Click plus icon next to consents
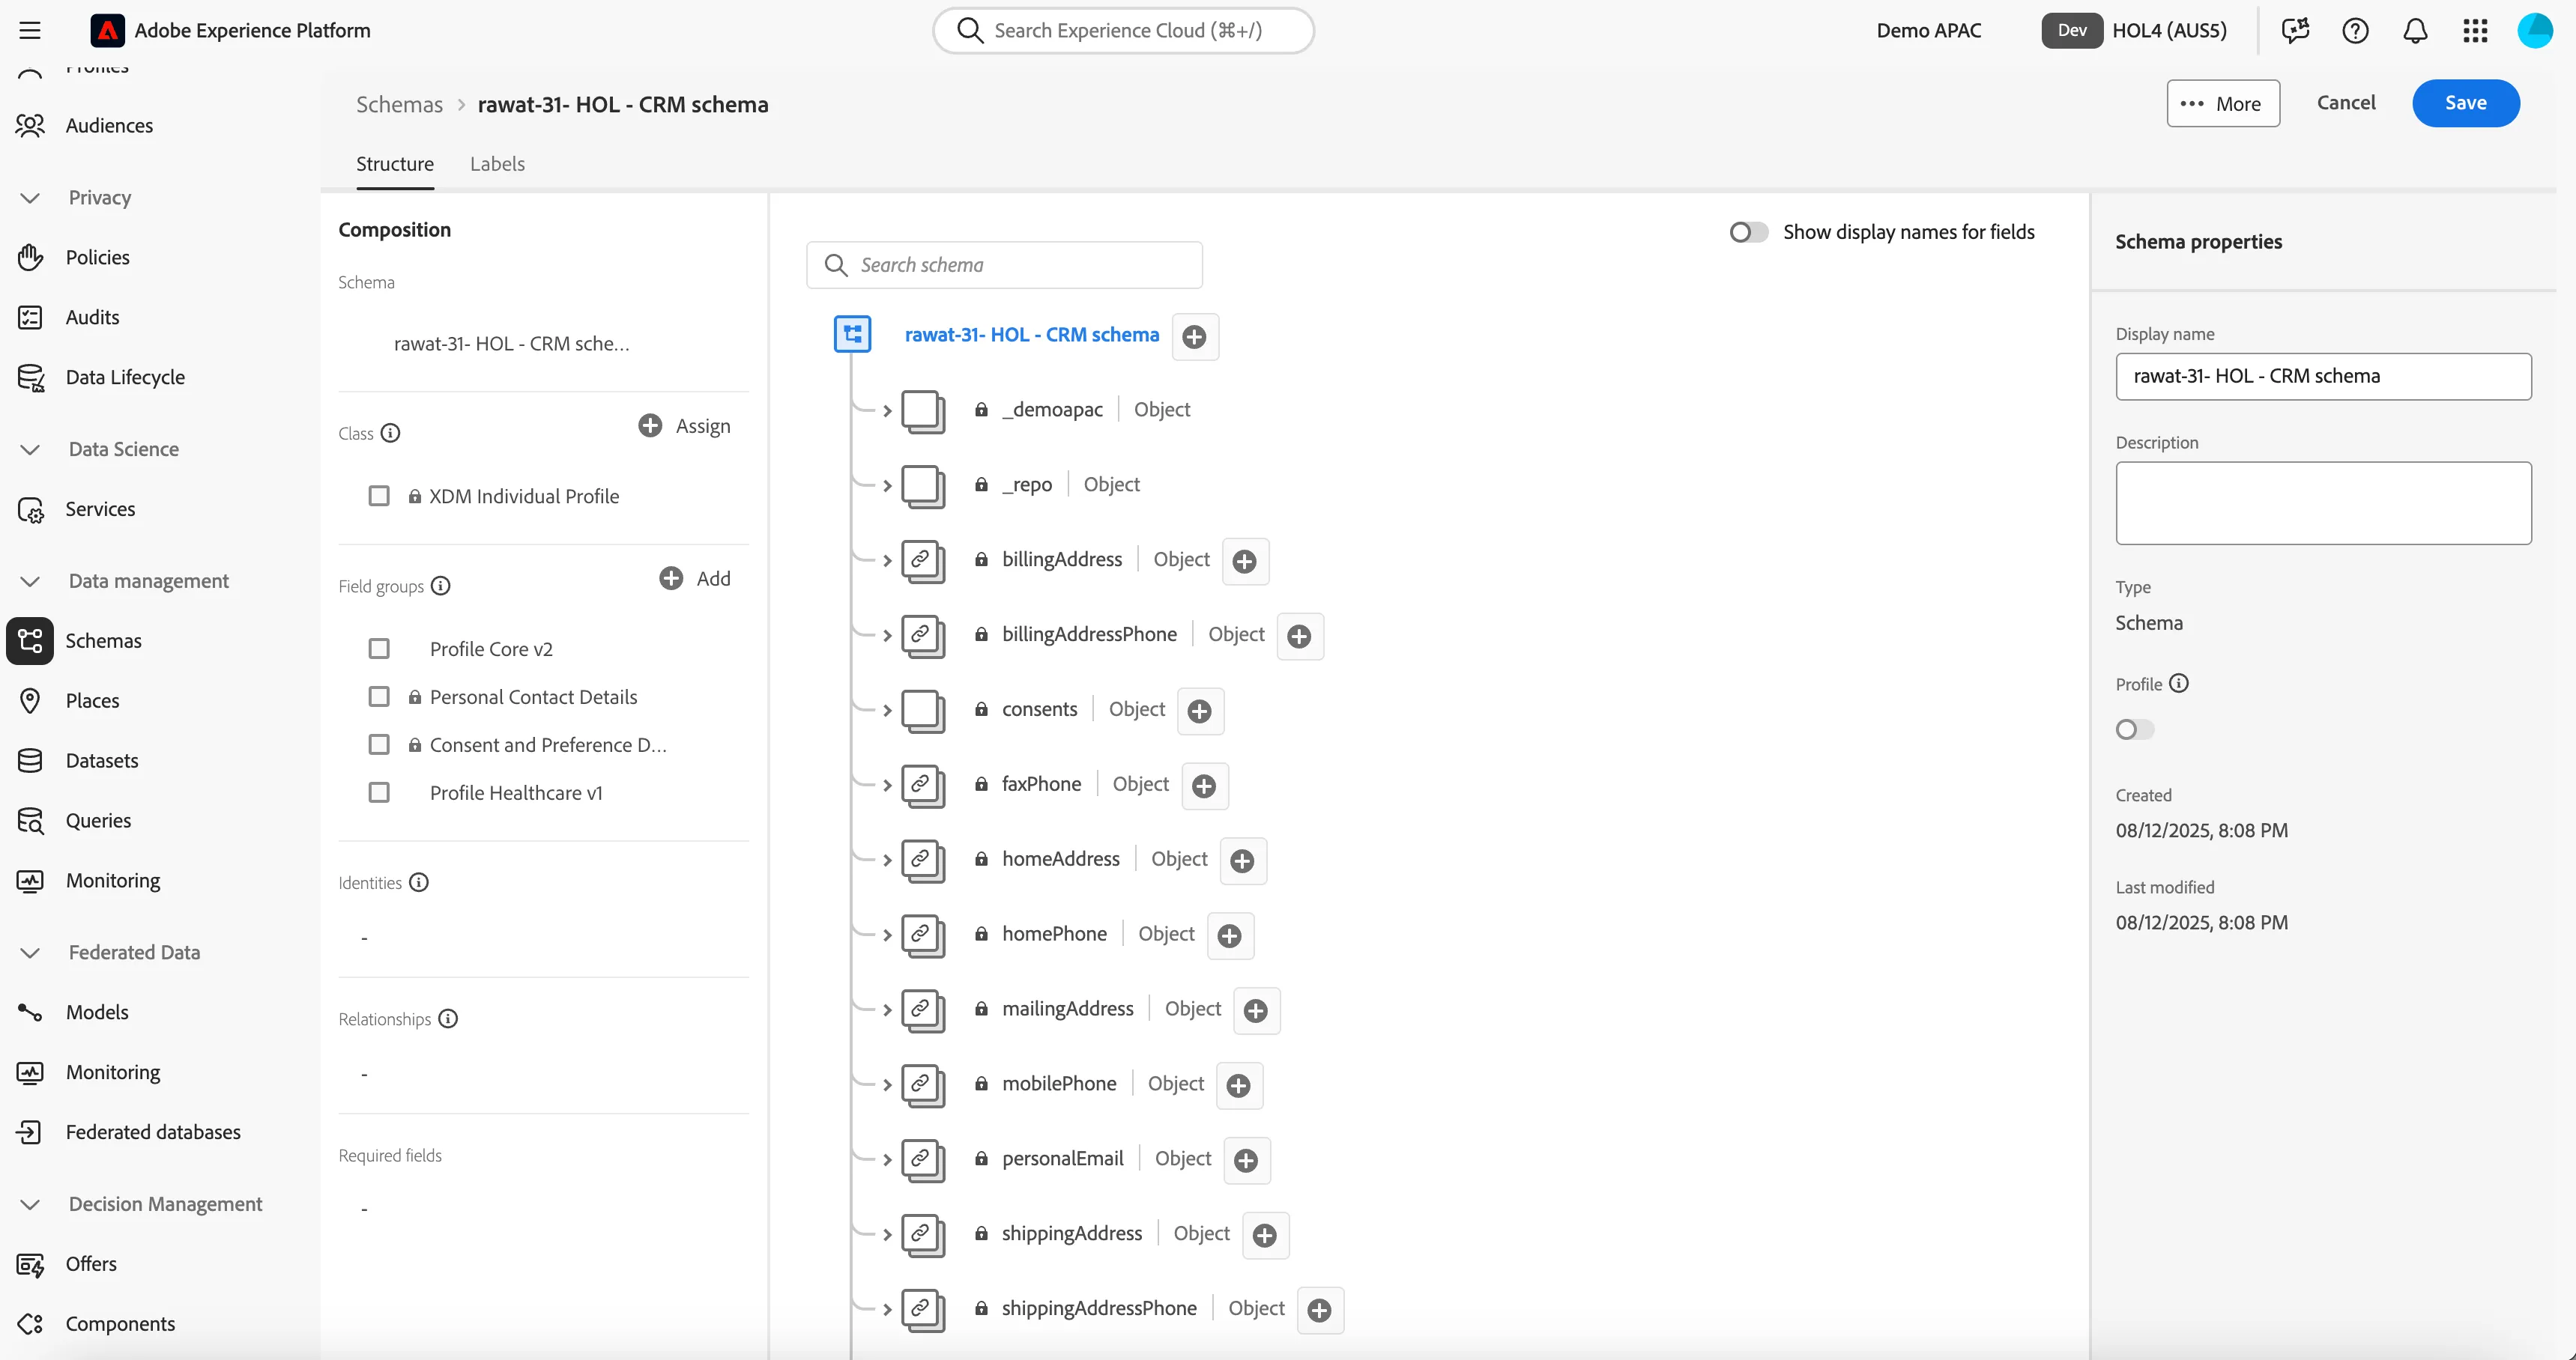The width and height of the screenshot is (2576, 1360). [x=1200, y=711]
